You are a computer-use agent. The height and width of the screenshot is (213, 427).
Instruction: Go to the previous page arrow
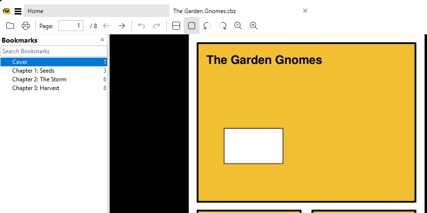pos(106,26)
